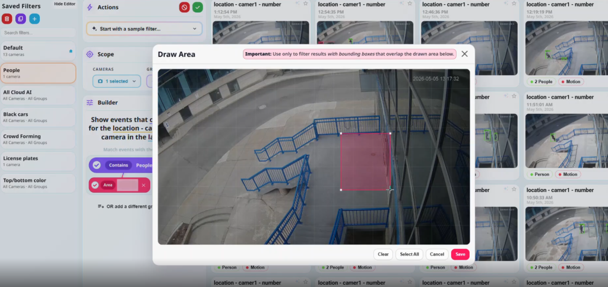The image size is (608, 287).
Task: Click Select All in Draw Area dialog
Action: 410,254
